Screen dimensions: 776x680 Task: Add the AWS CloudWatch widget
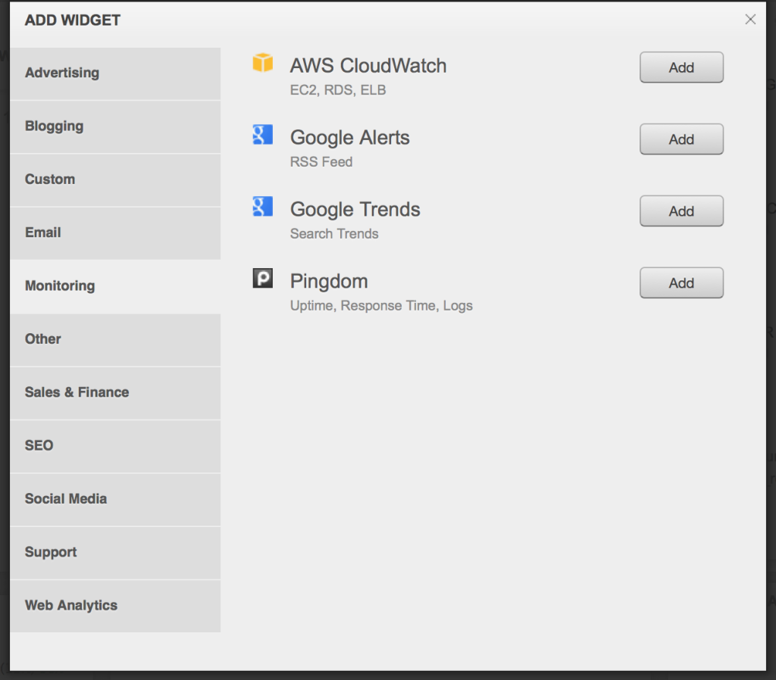click(x=681, y=67)
